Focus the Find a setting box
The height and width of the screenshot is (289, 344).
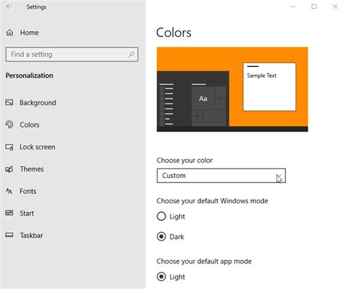coord(72,54)
